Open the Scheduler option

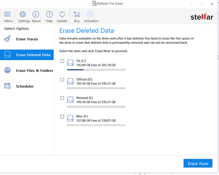pos(27,86)
